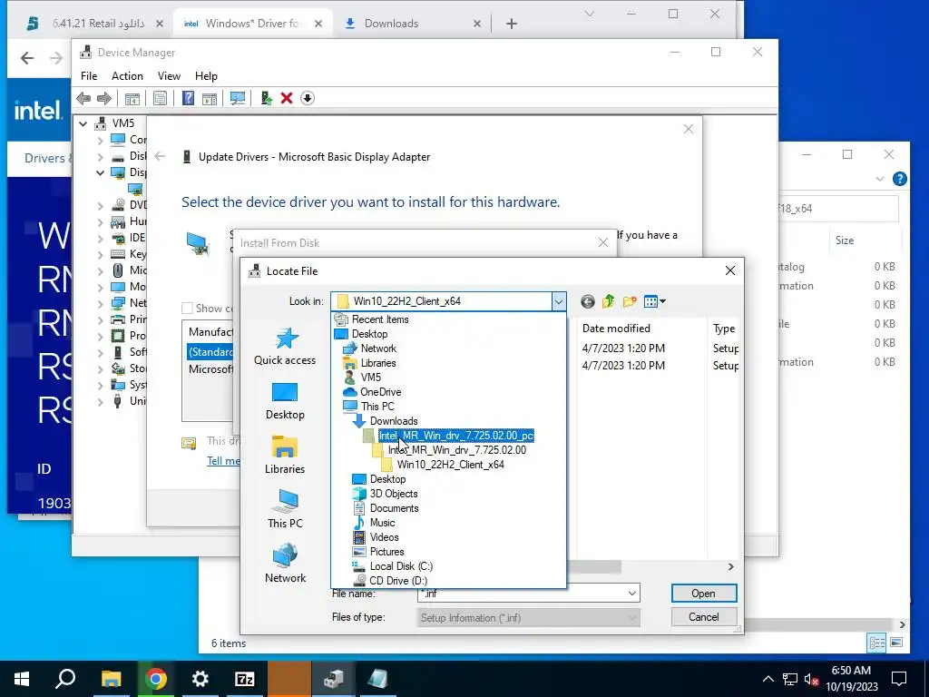Image resolution: width=929 pixels, height=697 pixels.
Task: Click the Forward arrow icon in Device Manager toolbar
Action: click(104, 98)
